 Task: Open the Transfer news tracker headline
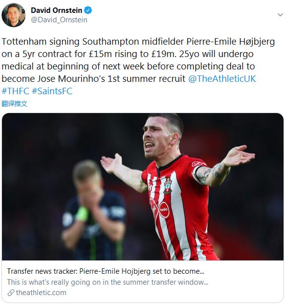point(106,271)
